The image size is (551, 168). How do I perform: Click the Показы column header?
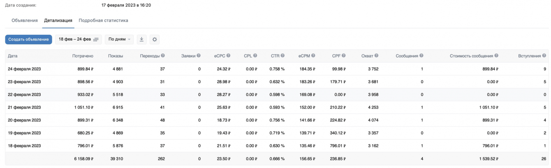click(x=116, y=56)
